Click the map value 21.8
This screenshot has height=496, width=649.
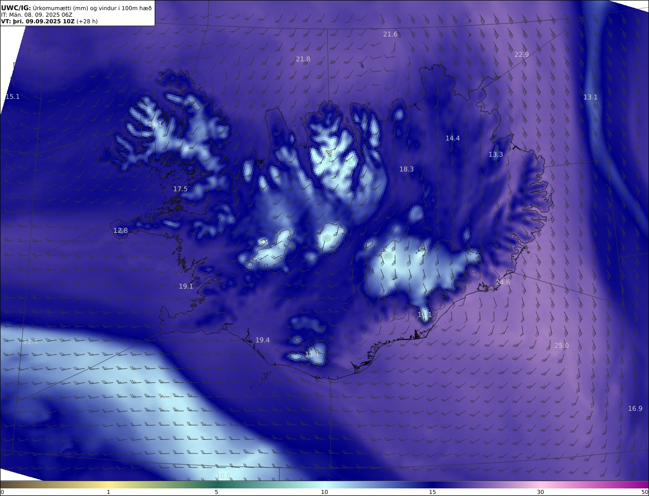click(x=303, y=59)
